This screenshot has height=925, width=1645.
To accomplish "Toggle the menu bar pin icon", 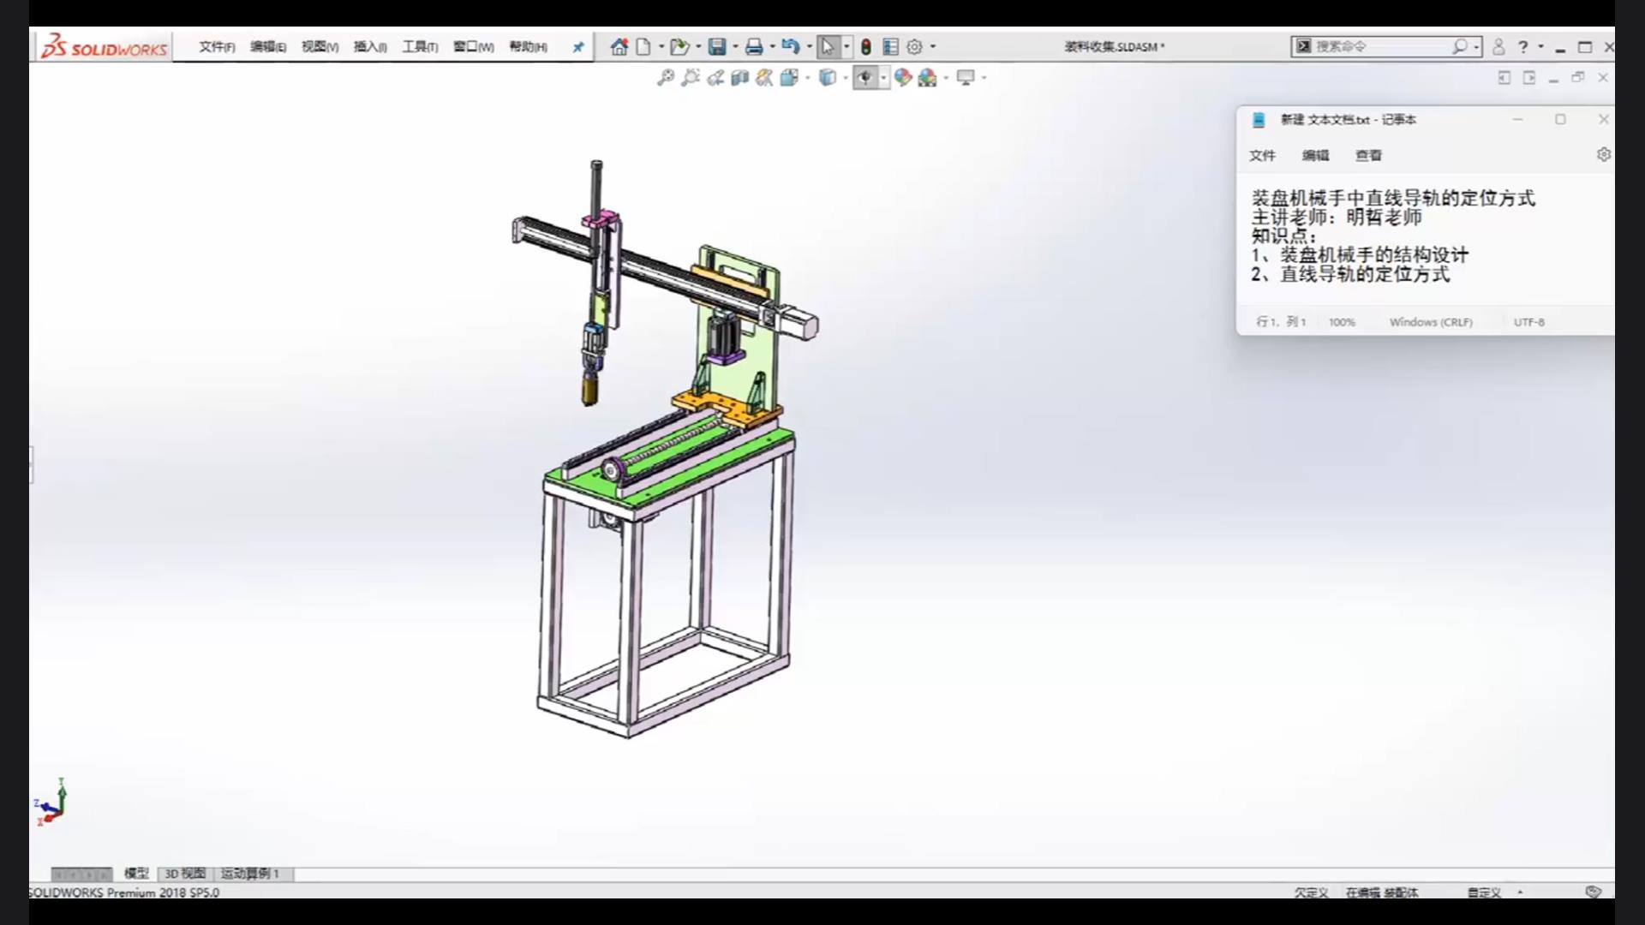I will click(x=578, y=47).
